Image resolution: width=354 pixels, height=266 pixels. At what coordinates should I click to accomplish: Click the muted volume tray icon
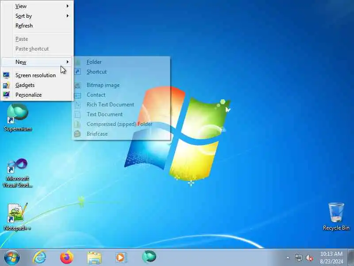pos(309,258)
